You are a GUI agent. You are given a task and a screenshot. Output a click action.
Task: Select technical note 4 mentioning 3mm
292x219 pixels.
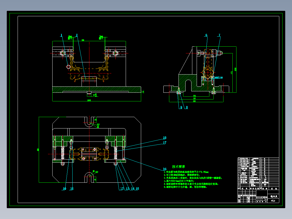179,181
